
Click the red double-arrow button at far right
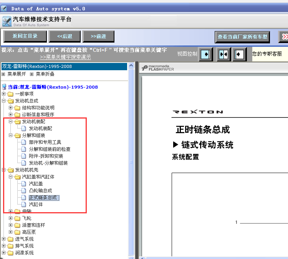pos(284,37)
